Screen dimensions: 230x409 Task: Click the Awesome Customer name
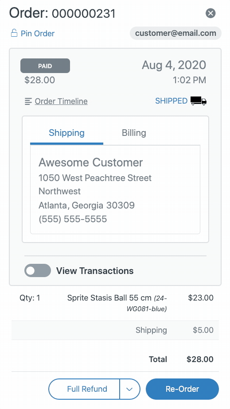pos(90,162)
